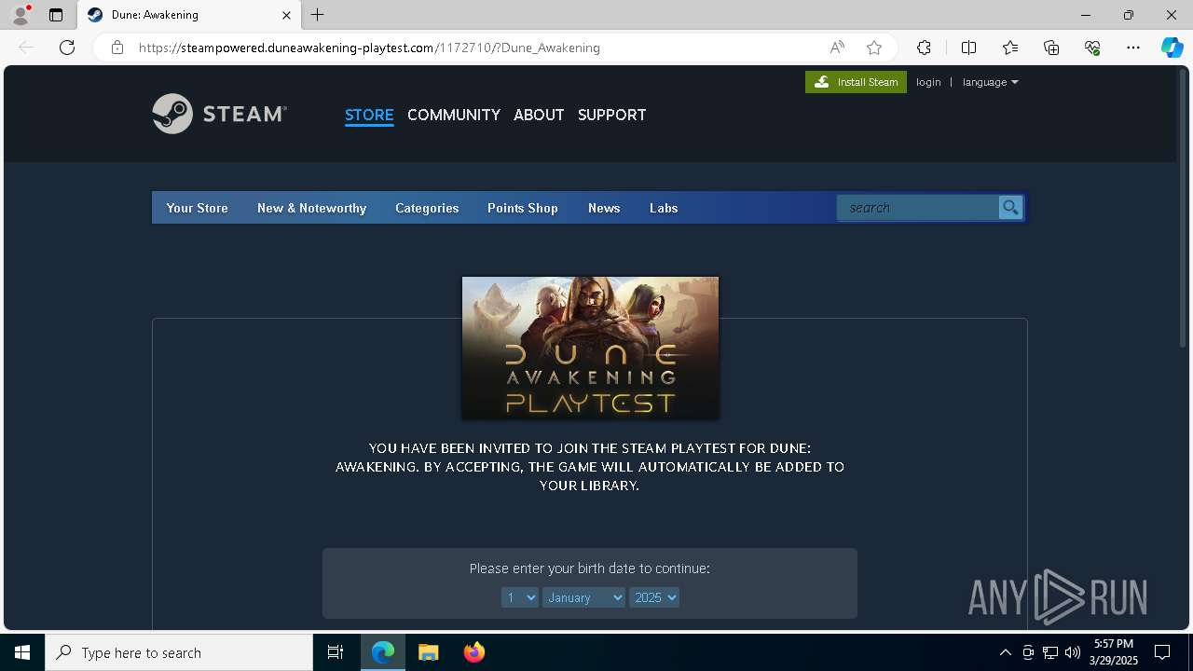The height and width of the screenshot is (671, 1193).
Task: Open the ABOUT menu item
Action: (539, 115)
